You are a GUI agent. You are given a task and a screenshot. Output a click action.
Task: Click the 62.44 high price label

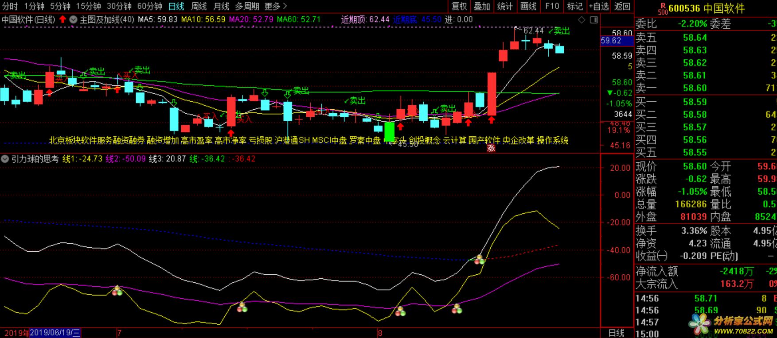pyautogui.click(x=533, y=31)
